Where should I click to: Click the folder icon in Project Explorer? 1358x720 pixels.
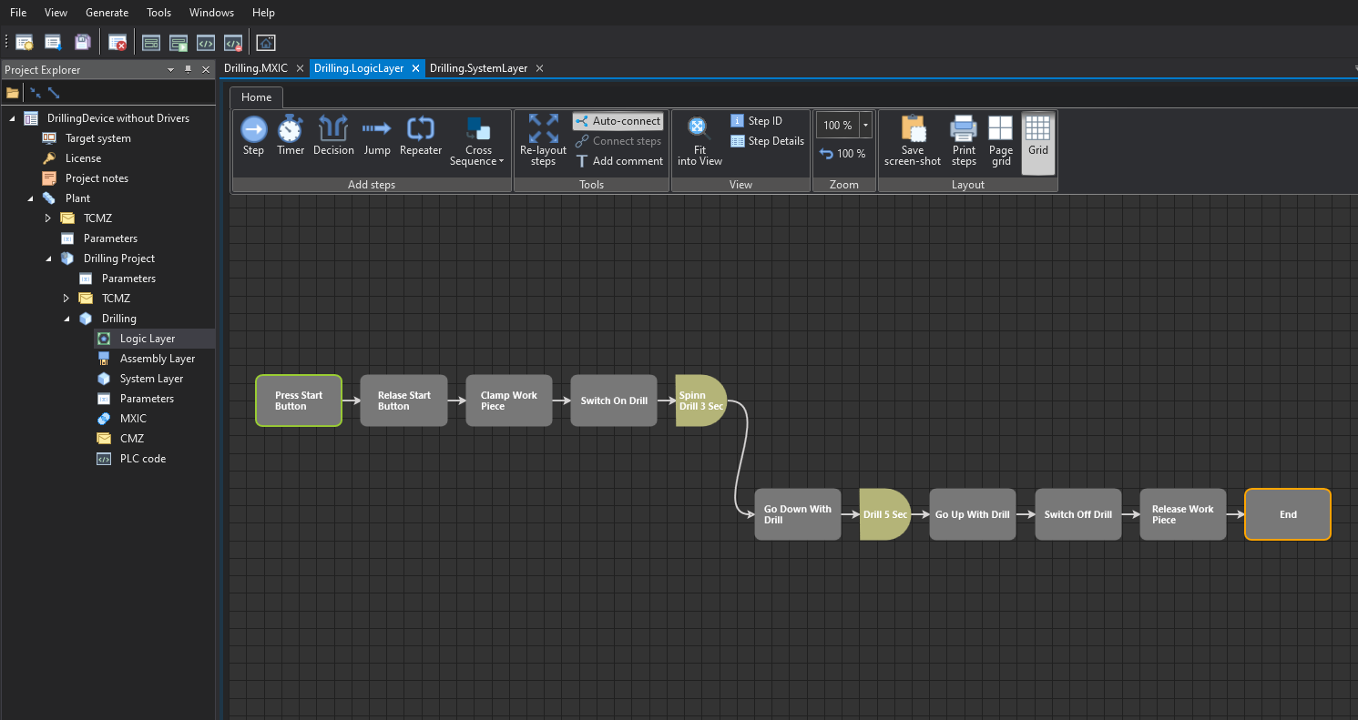tap(13, 93)
